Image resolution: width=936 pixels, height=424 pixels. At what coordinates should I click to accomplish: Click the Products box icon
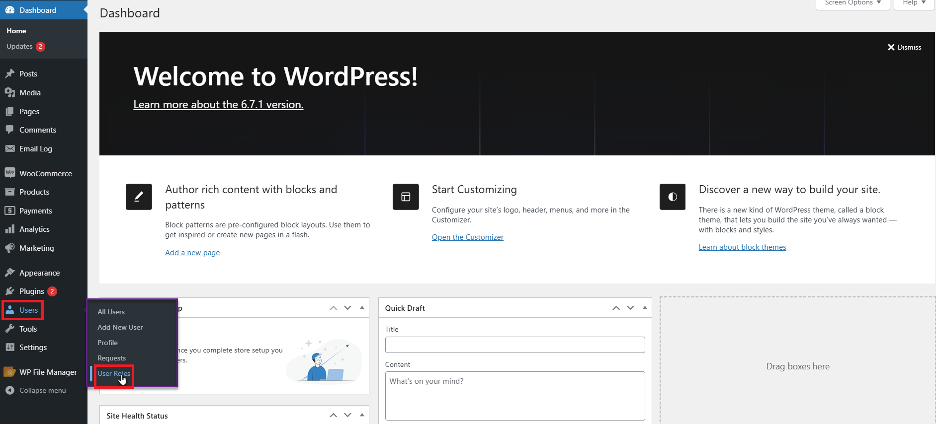[10, 192]
